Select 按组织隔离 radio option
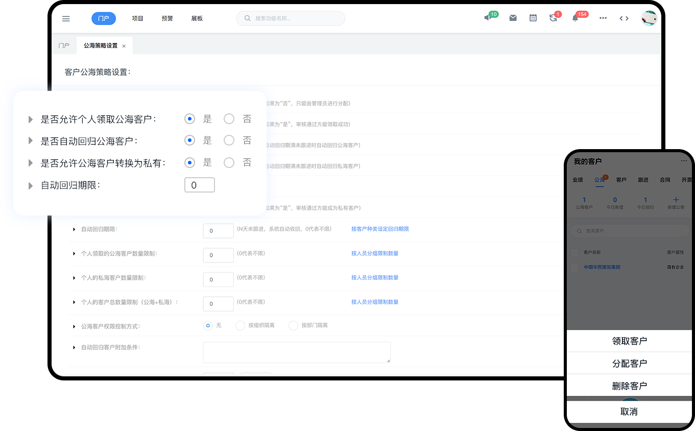The image size is (695, 431). click(x=241, y=325)
